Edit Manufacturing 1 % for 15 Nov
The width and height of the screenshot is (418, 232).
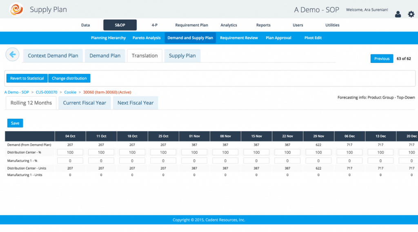[x=256, y=161]
